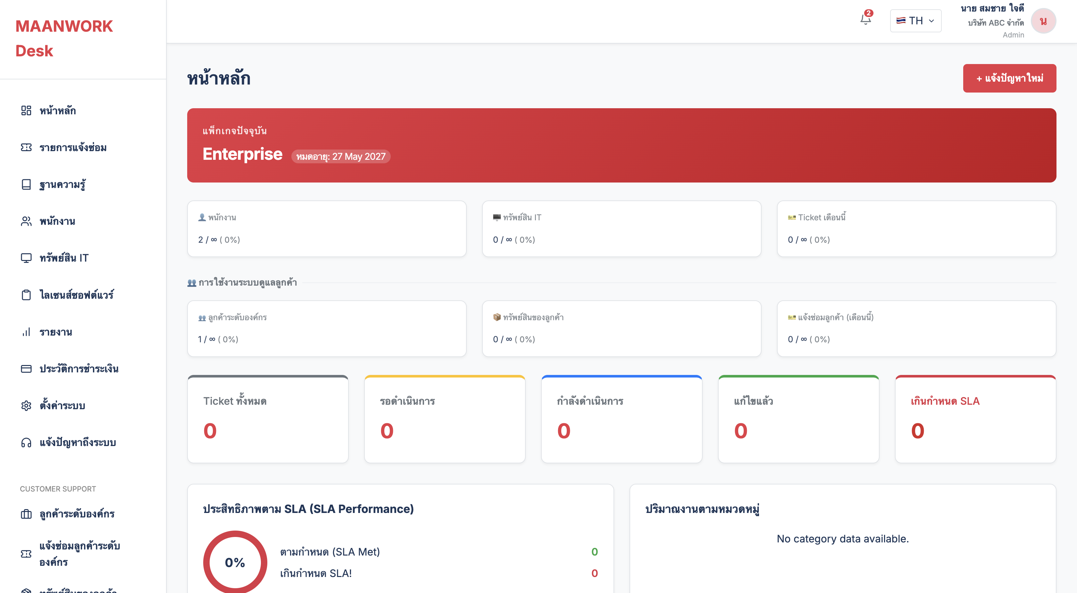Click the เกินกำหนด SLA summary card
The width and height of the screenshot is (1077, 593).
[975, 419]
